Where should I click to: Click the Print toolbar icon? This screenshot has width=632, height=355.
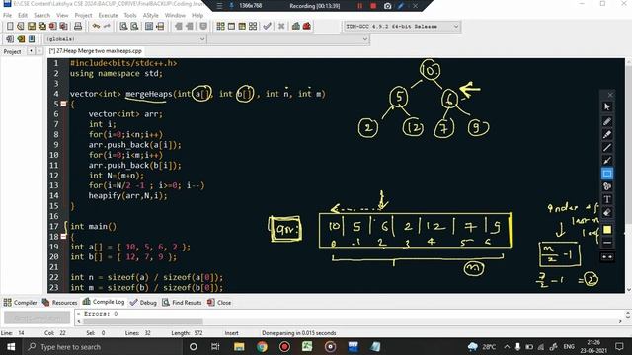click(x=78, y=26)
